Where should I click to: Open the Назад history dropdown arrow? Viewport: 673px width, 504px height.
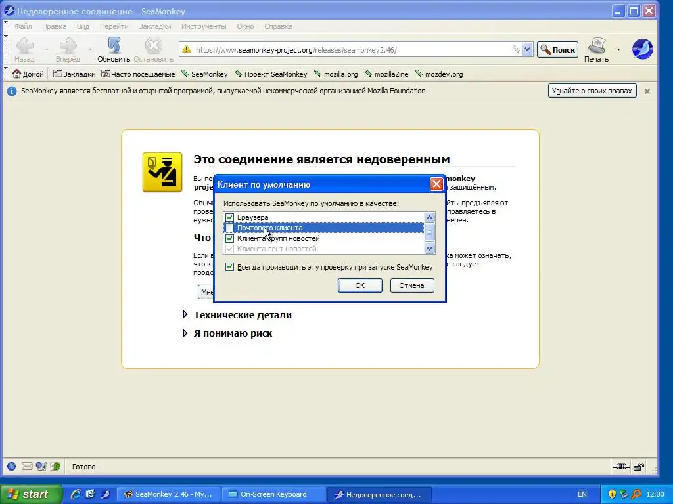(47, 49)
